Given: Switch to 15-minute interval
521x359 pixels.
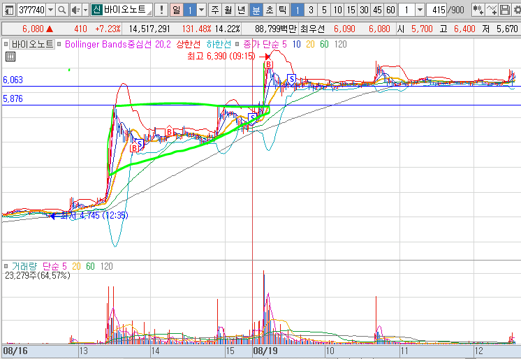Looking at the screenshot, I should click(x=351, y=10).
